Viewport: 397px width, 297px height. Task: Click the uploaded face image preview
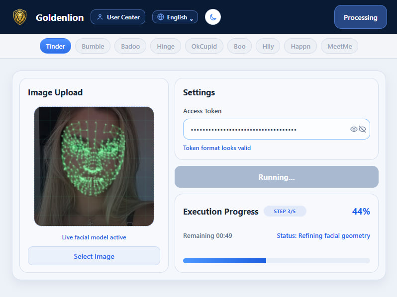click(94, 166)
